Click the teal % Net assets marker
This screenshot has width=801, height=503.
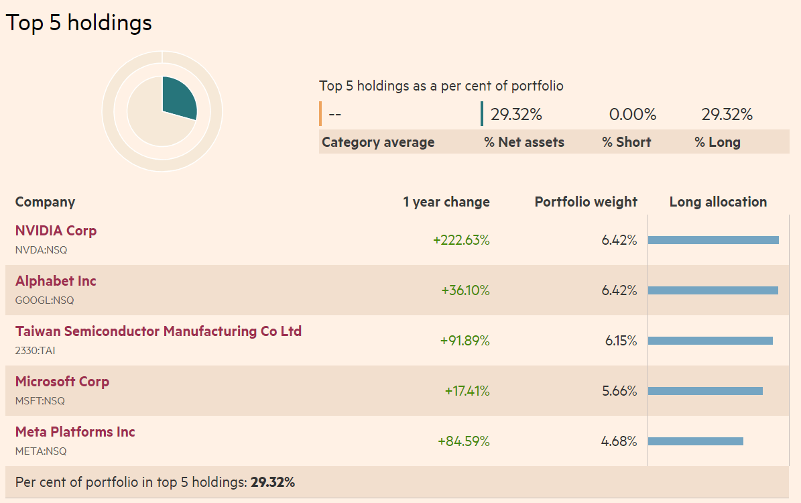pyautogui.click(x=482, y=114)
